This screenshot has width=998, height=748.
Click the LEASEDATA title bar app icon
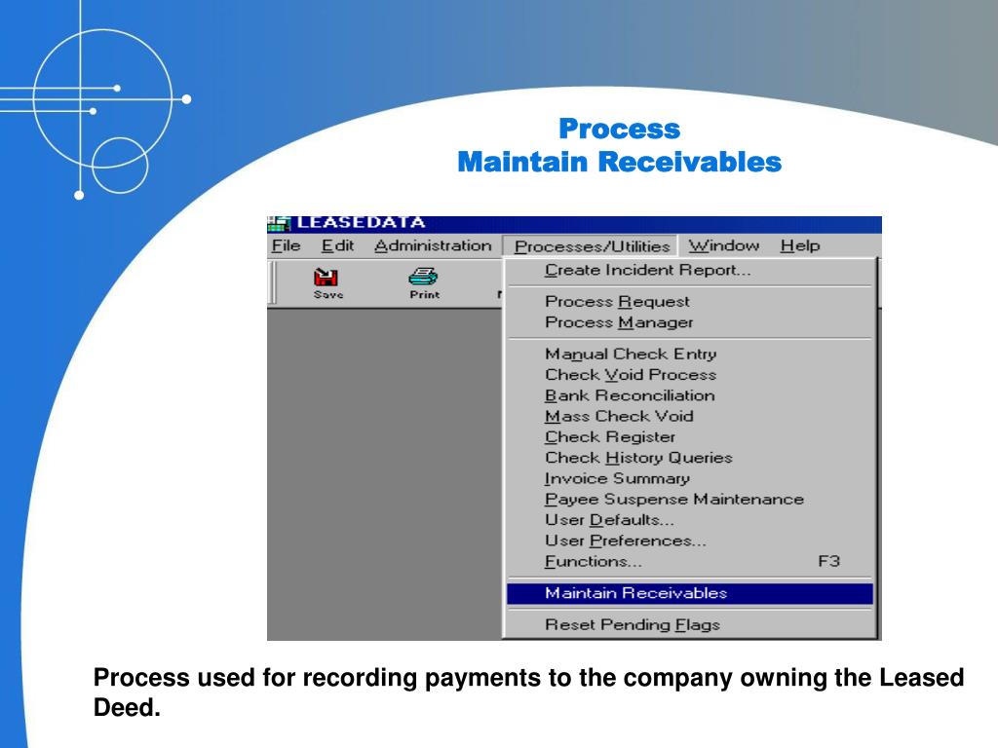click(x=279, y=223)
